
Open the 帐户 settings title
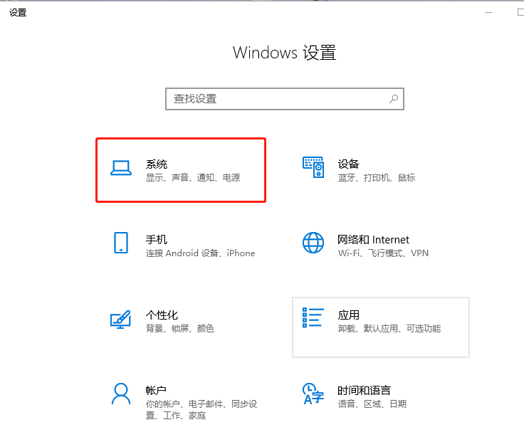tap(156, 391)
